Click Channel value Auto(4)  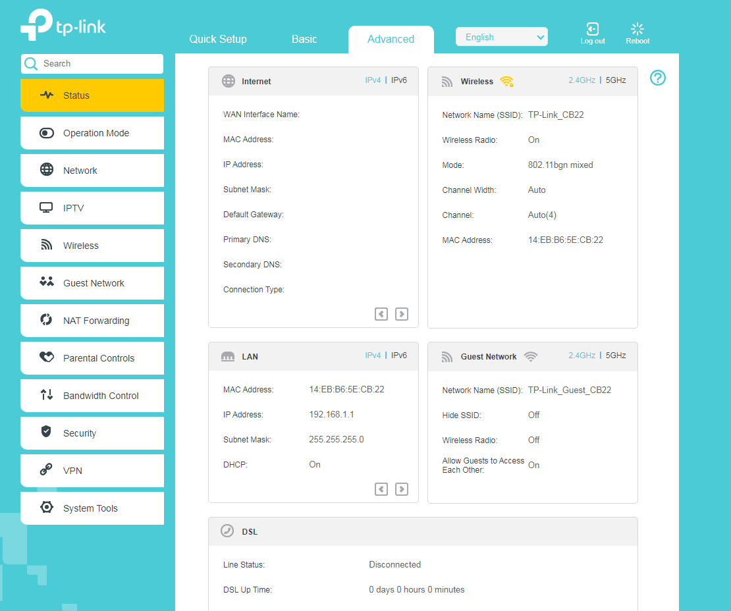coord(542,215)
